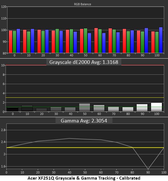Click the dE bar at 10 in Grayscale chart
The width and height of the screenshot is (168, 181).
[27, 108]
